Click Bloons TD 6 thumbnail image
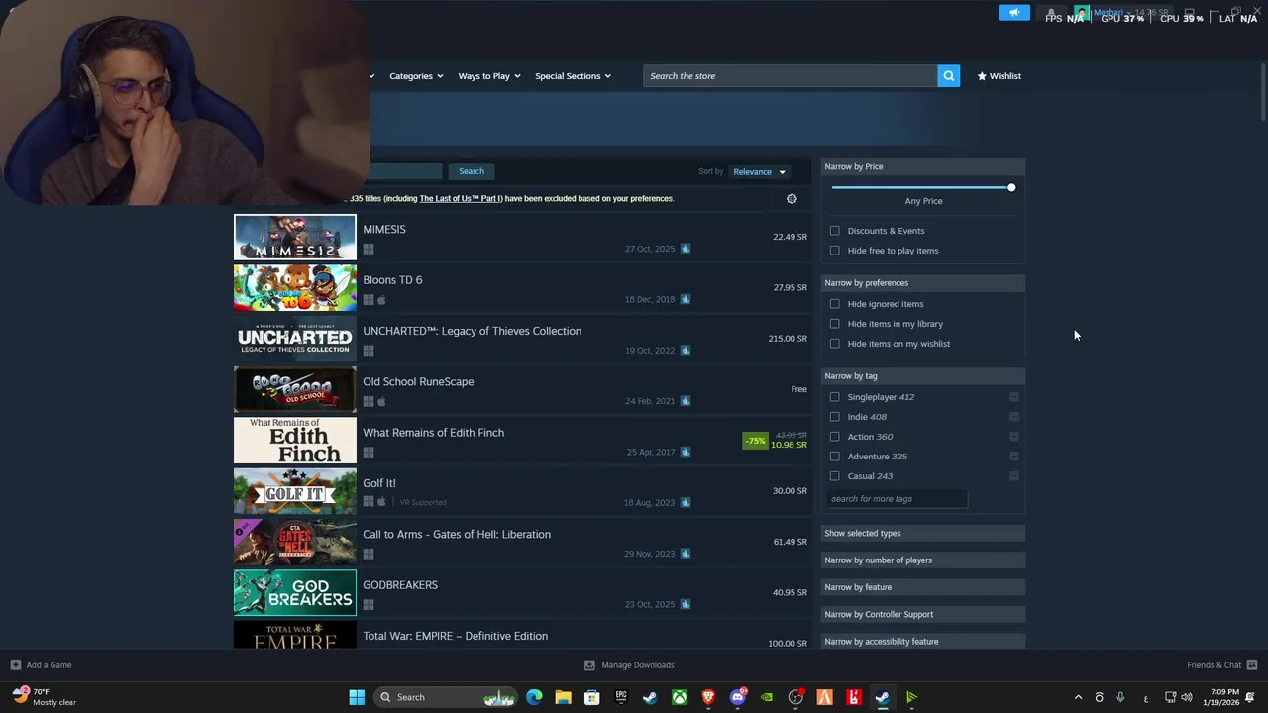Viewport: 1268px width, 713px height. (x=295, y=288)
